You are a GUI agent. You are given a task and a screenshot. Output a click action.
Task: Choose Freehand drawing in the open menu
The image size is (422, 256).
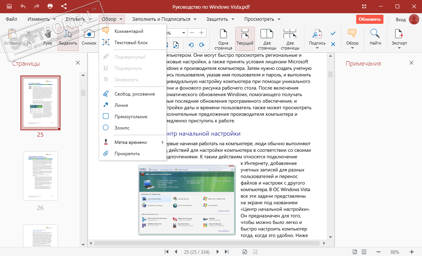pyautogui.click(x=134, y=94)
